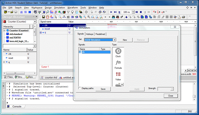Expand q in the Design Browser name list
Viewport: 199px width, 115px height.
point(4,62)
